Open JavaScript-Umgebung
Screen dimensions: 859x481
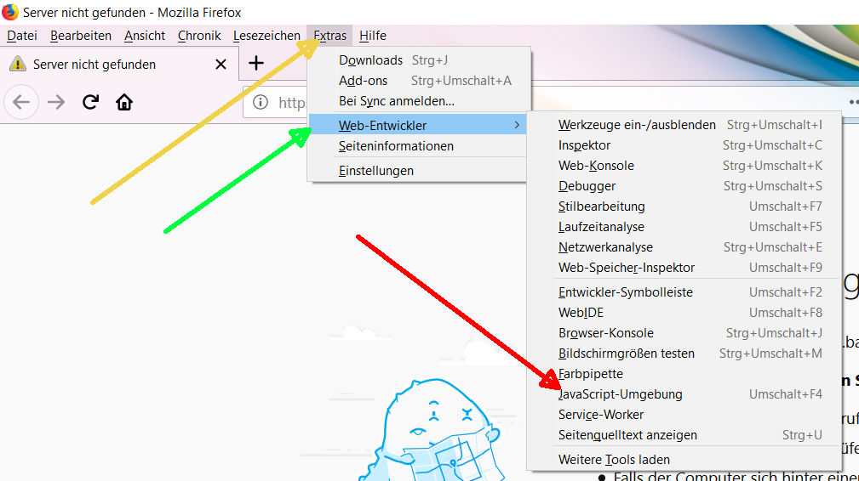click(684, 394)
